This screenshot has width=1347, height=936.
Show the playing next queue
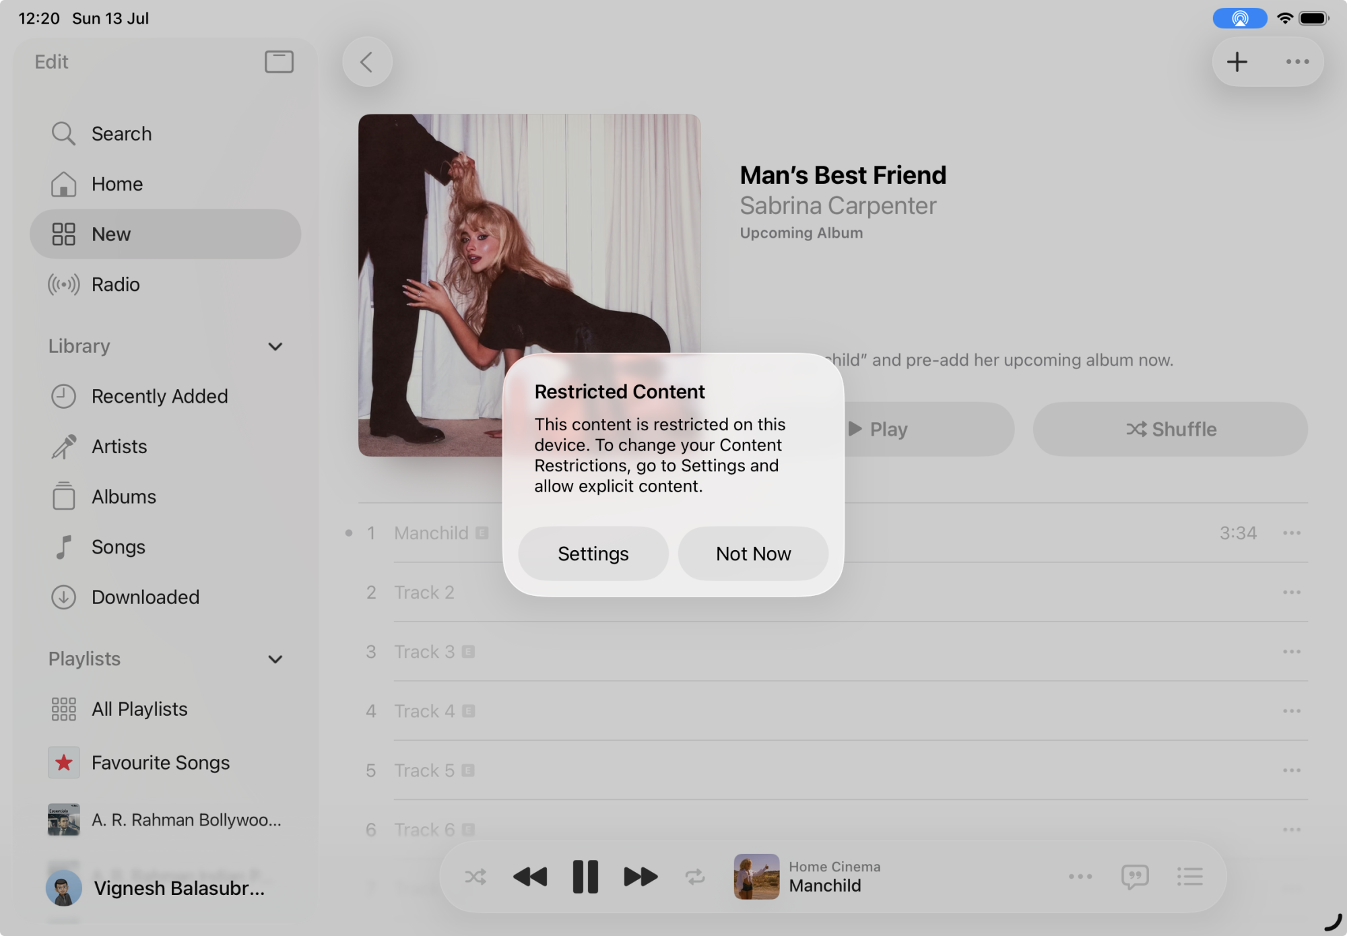tap(1189, 877)
